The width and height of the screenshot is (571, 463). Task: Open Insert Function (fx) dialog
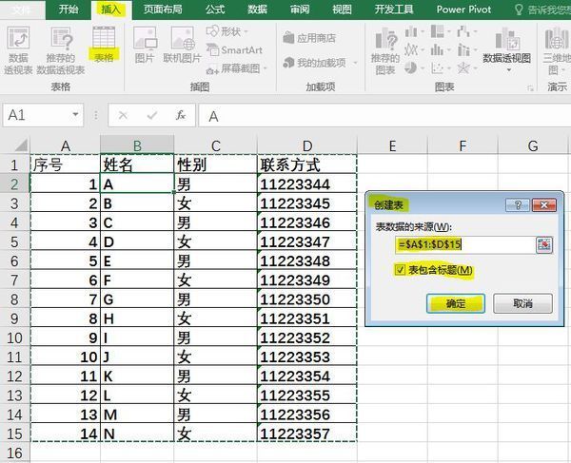pos(181,116)
